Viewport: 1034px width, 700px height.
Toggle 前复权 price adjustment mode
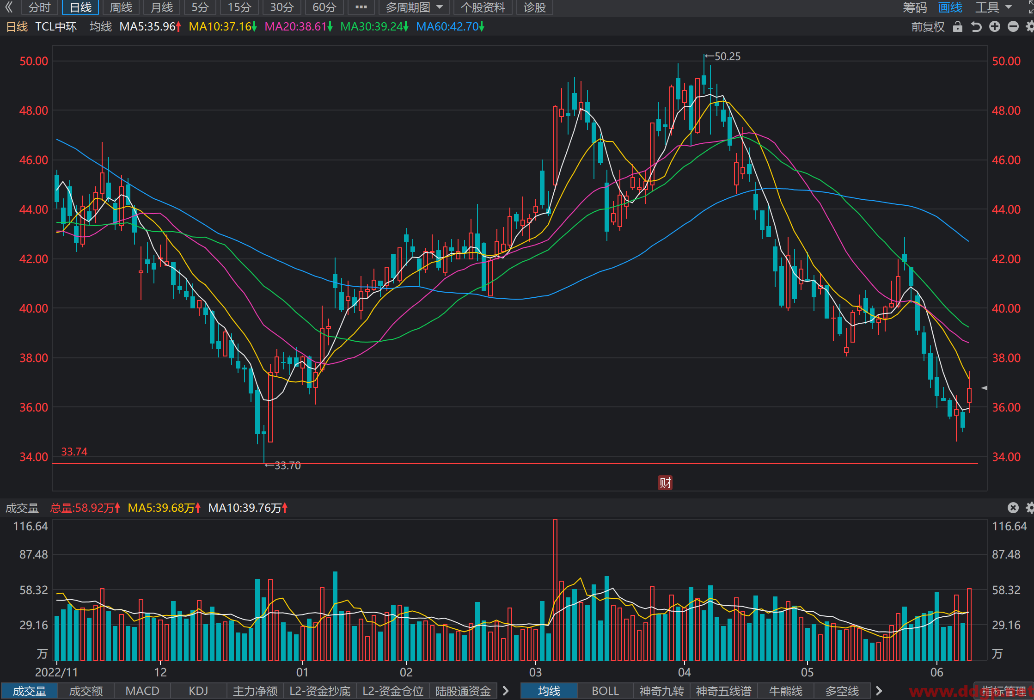(928, 27)
